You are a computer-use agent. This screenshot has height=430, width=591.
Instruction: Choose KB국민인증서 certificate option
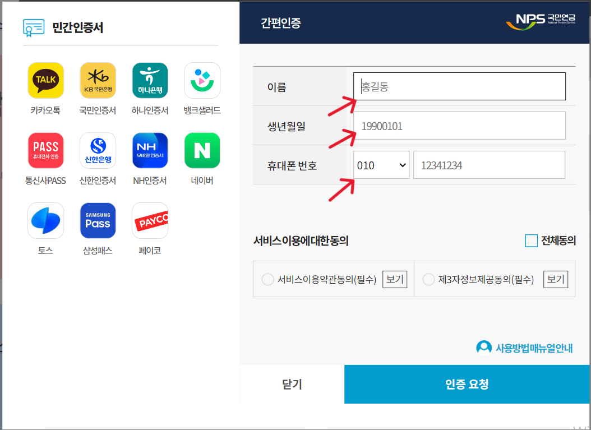(98, 80)
